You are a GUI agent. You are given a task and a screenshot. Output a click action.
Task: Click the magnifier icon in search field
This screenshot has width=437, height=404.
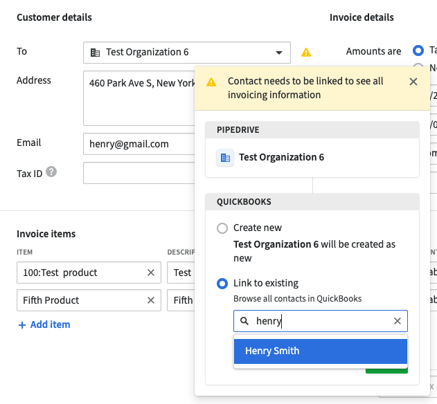coord(244,321)
